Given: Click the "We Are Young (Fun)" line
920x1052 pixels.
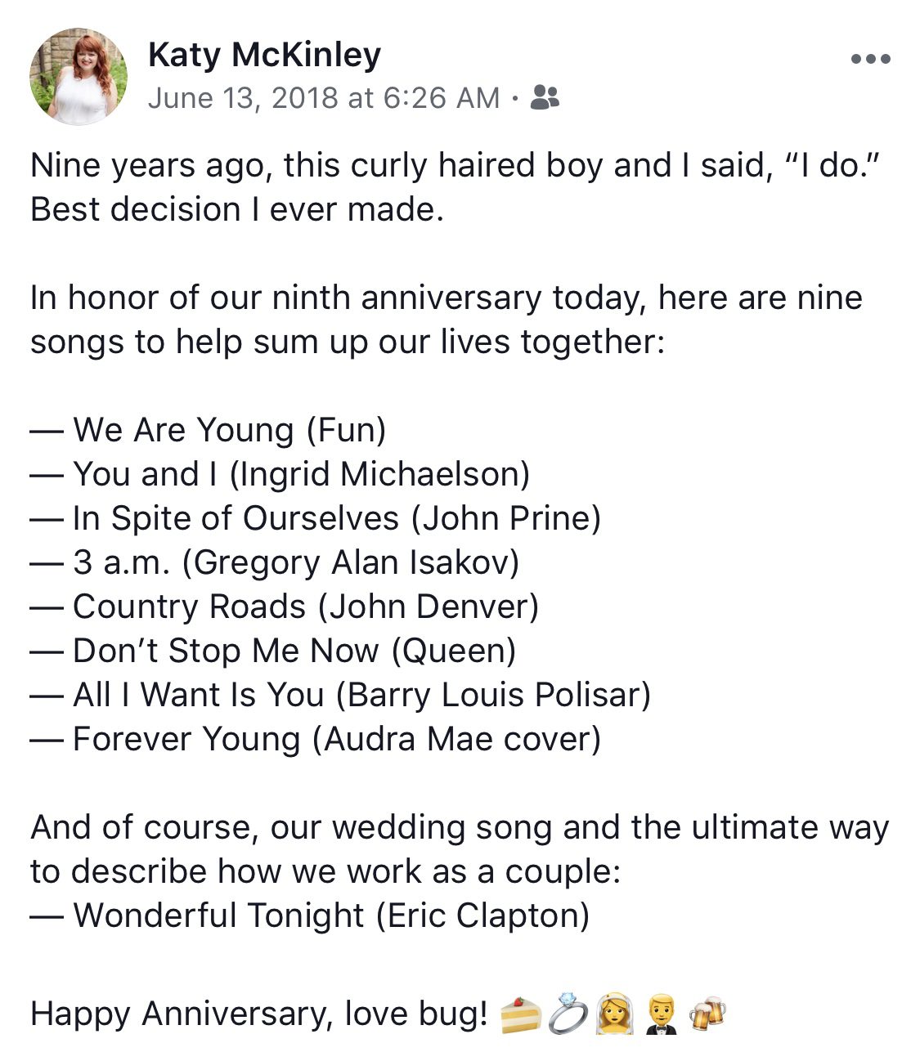Looking at the screenshot, I should 228,430.
